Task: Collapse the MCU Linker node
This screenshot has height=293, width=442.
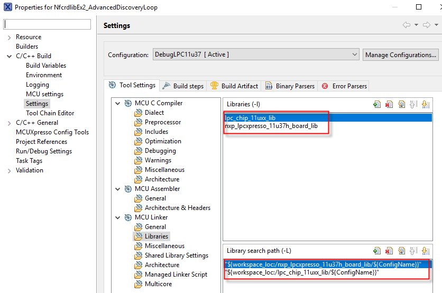Action: (x=118, y=217)
